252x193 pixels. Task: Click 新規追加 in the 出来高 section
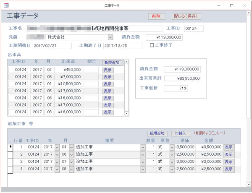(x=112, y=63)
